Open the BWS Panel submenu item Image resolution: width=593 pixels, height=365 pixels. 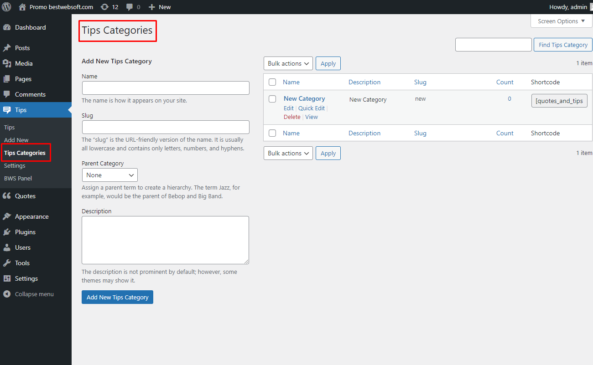(x=18, y=178)
